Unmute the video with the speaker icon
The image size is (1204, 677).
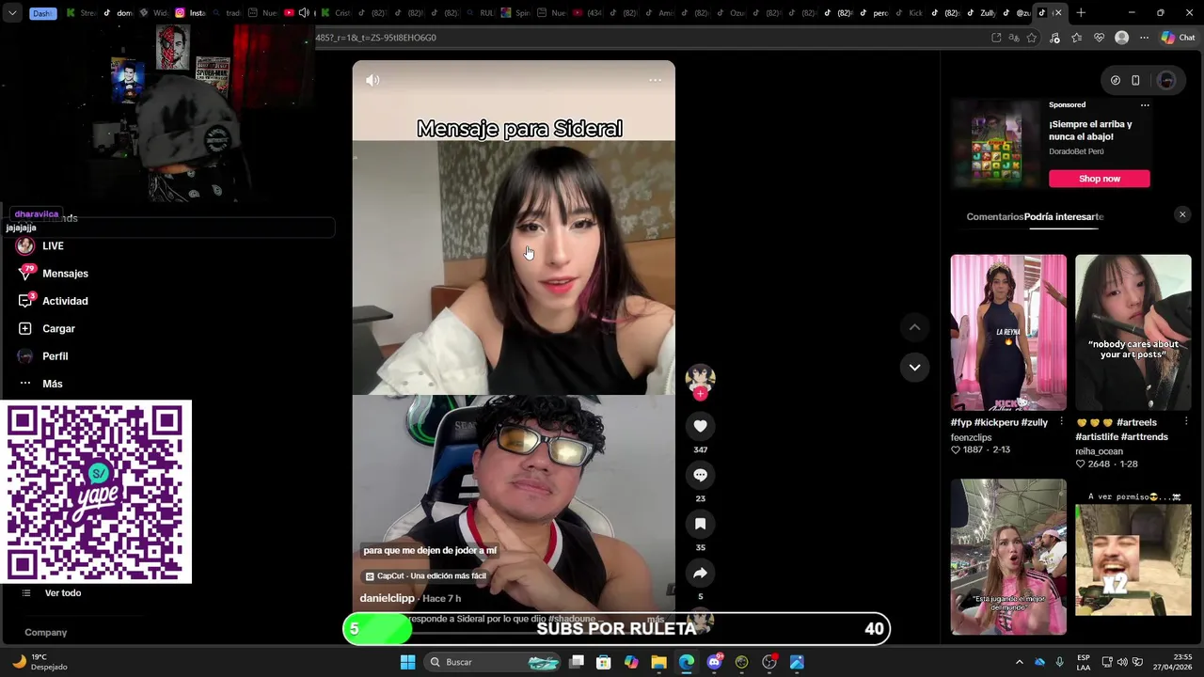[x=372, y=80]
